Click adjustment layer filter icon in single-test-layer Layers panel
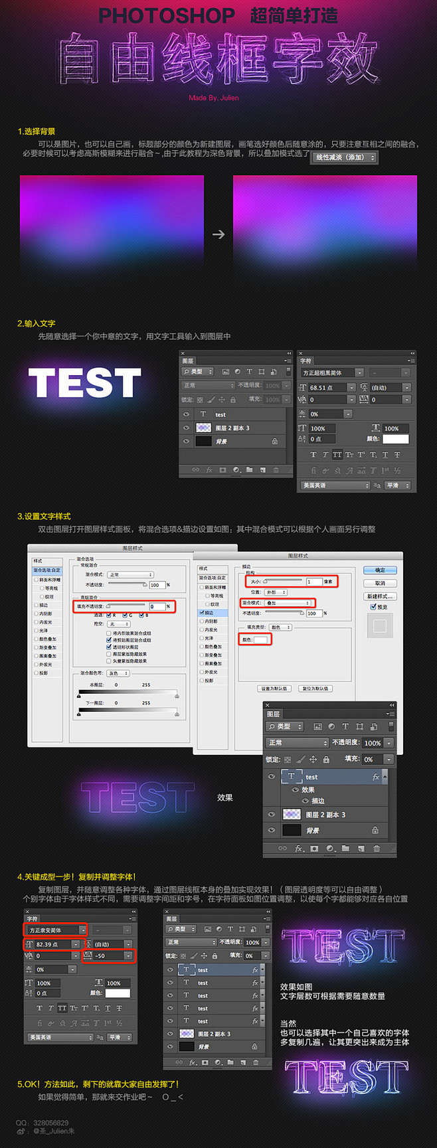This screenshot has width=437, height=1148. (237, 372)
